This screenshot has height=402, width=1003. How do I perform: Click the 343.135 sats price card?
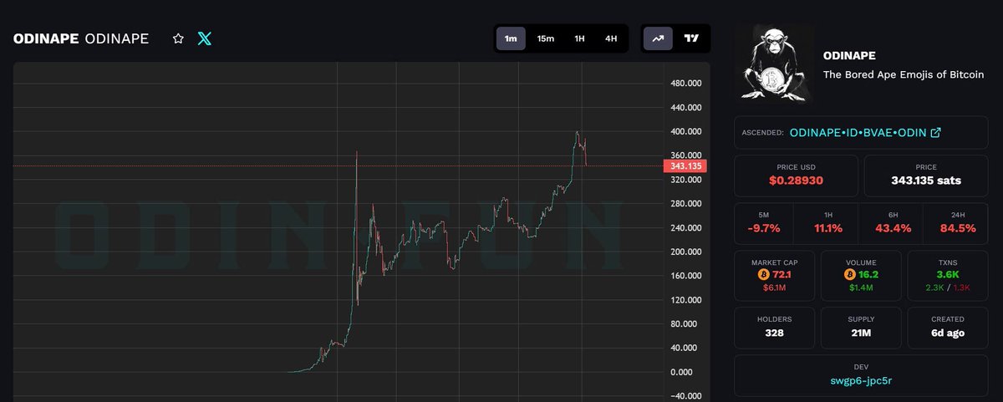(926, 176)
